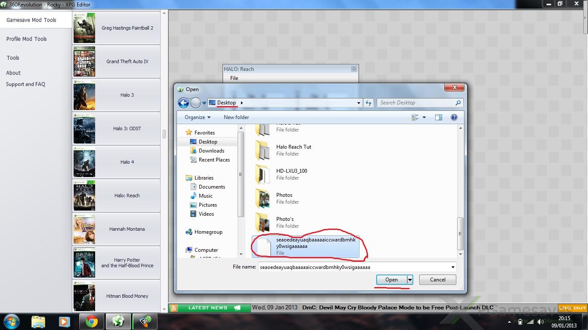Click the Search Desktop field
This screenshot has height=330, width=588.
[x=415, y=103]
